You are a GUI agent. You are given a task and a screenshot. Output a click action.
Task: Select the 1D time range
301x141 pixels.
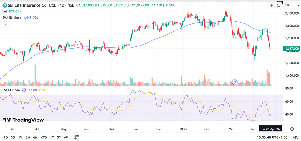pyautogui.click(x=5, y=137)
